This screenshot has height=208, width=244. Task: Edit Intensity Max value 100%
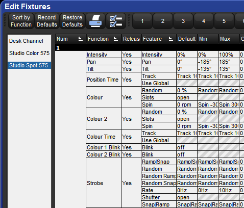(229, 55)
